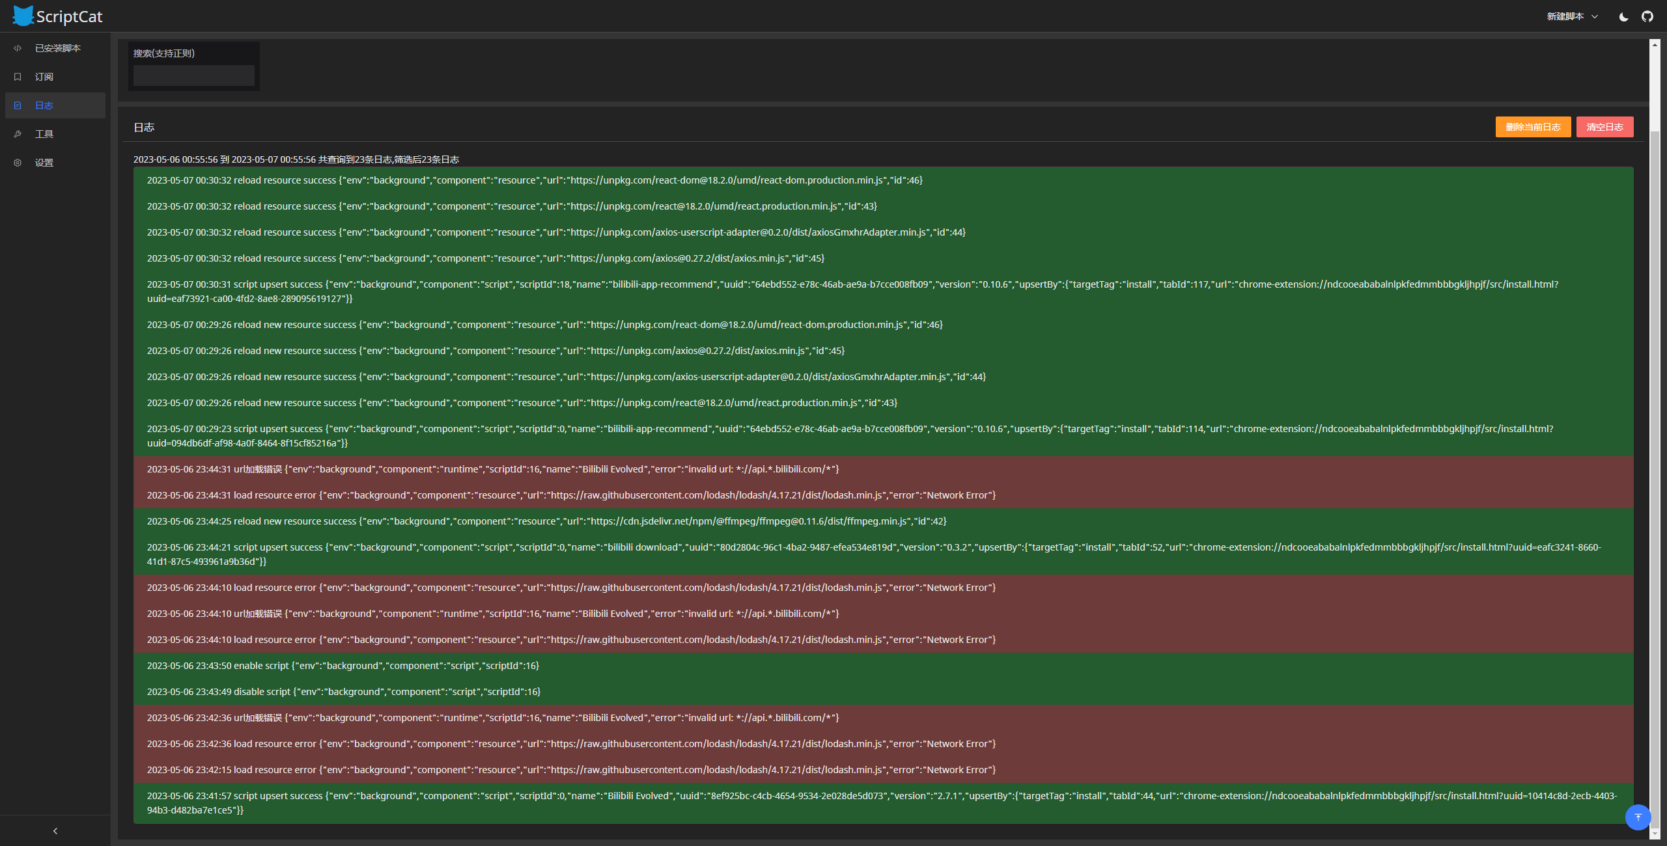1667x846 pixels.
Task: Click the ScriptCat cat logo
Action: click(22, 16)
